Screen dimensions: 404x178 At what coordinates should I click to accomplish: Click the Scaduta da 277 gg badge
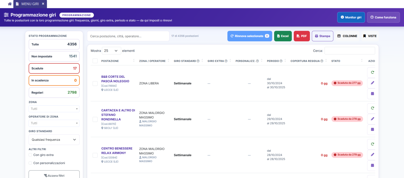tap(347, 83)
